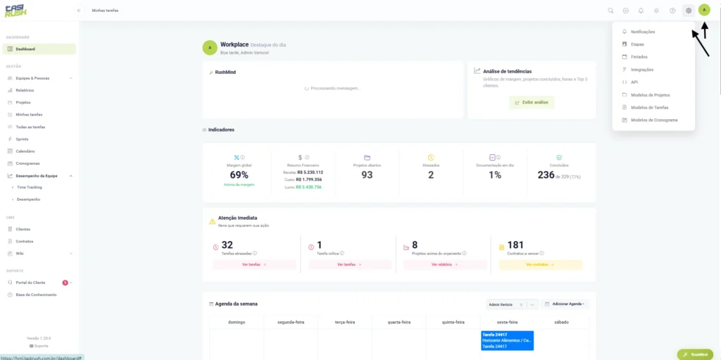Click Documentação em dia info icon
The height and width of the screenshot is (360, 721).
point(499,157)
